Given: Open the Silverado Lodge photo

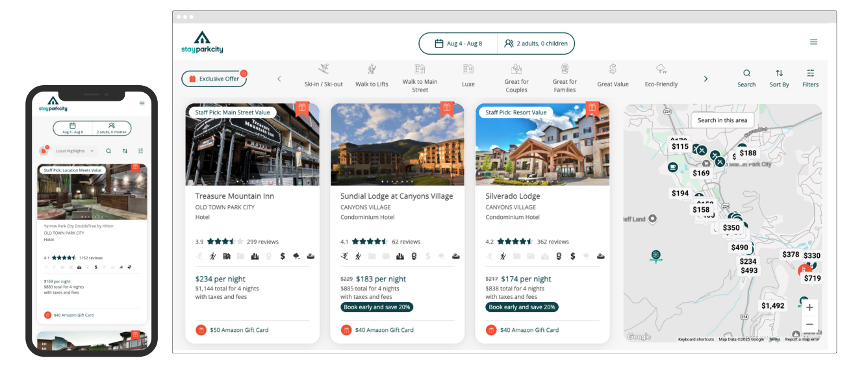Looking at the screenshot, I should pyautogui.click(x=542, y=144).
